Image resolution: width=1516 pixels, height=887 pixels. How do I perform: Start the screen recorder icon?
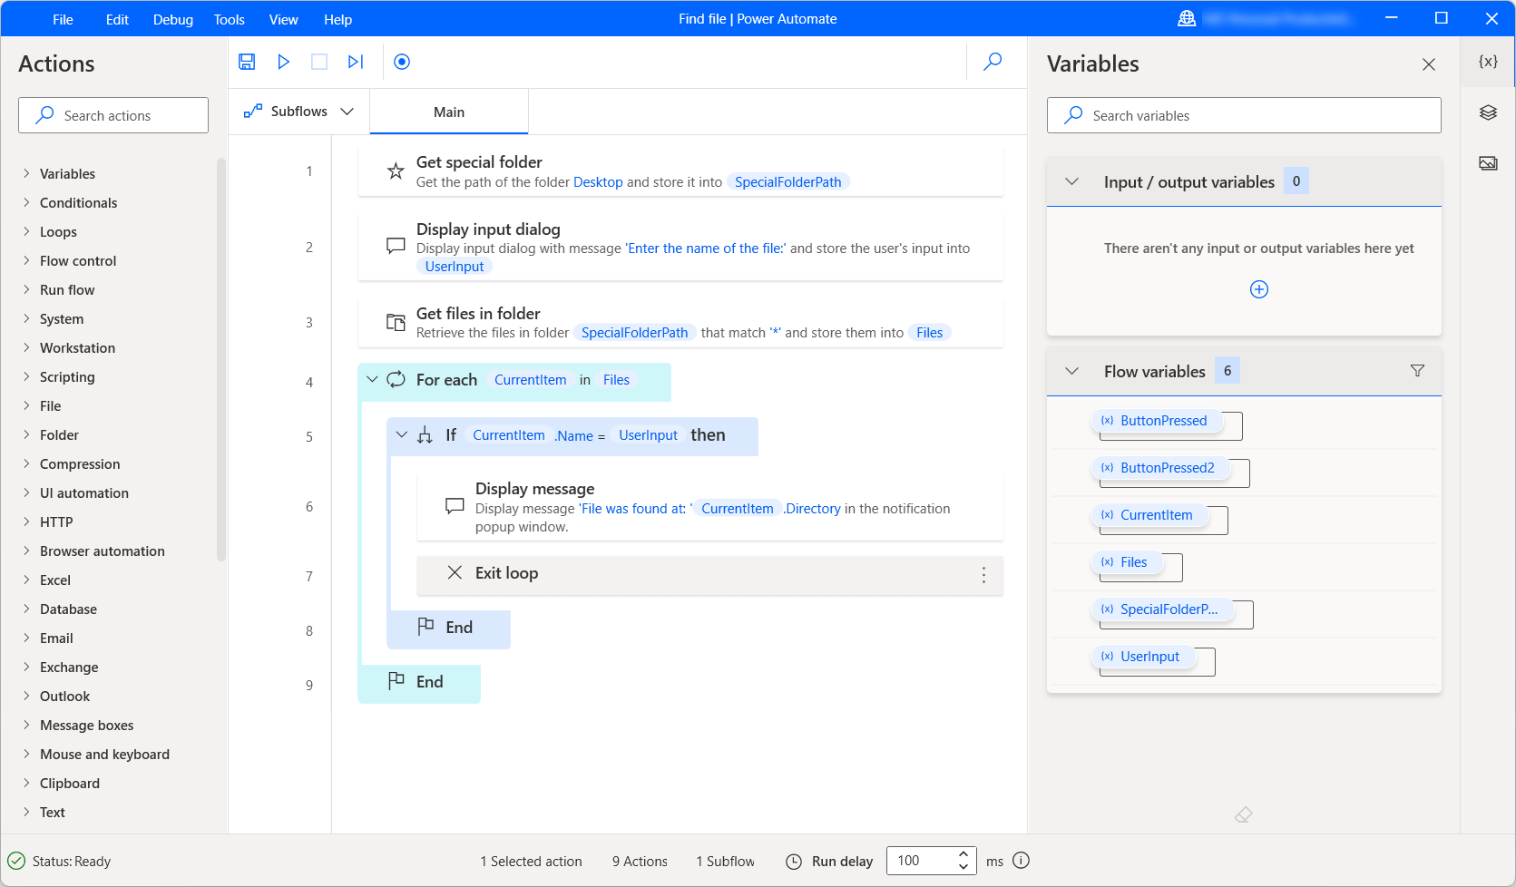pyautogui.click(x=401, y=62)
